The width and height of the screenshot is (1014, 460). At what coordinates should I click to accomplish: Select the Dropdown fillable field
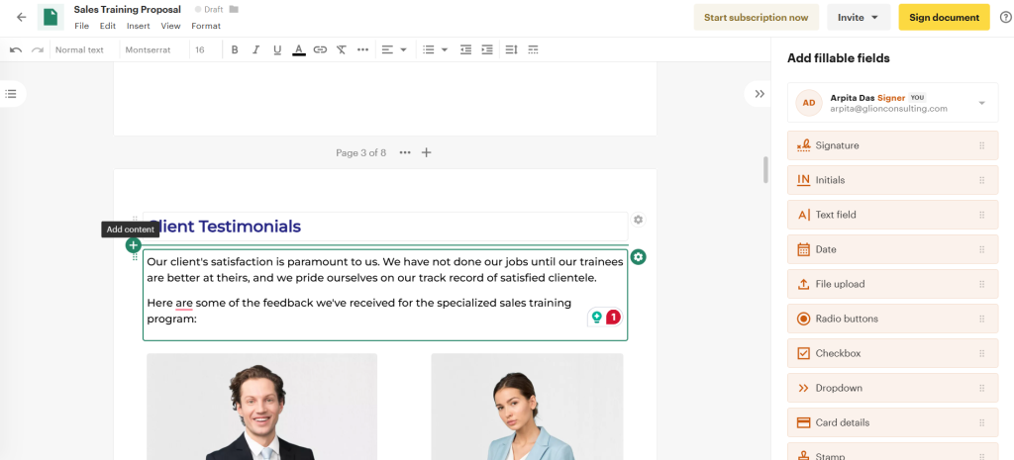(892, 389)
